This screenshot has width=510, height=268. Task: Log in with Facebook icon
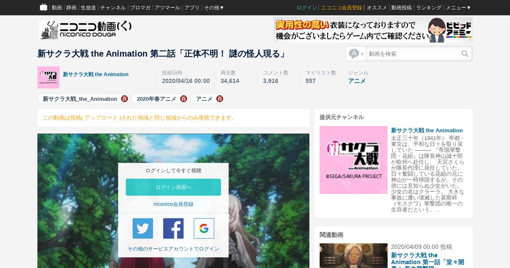[x=173, y=228]
